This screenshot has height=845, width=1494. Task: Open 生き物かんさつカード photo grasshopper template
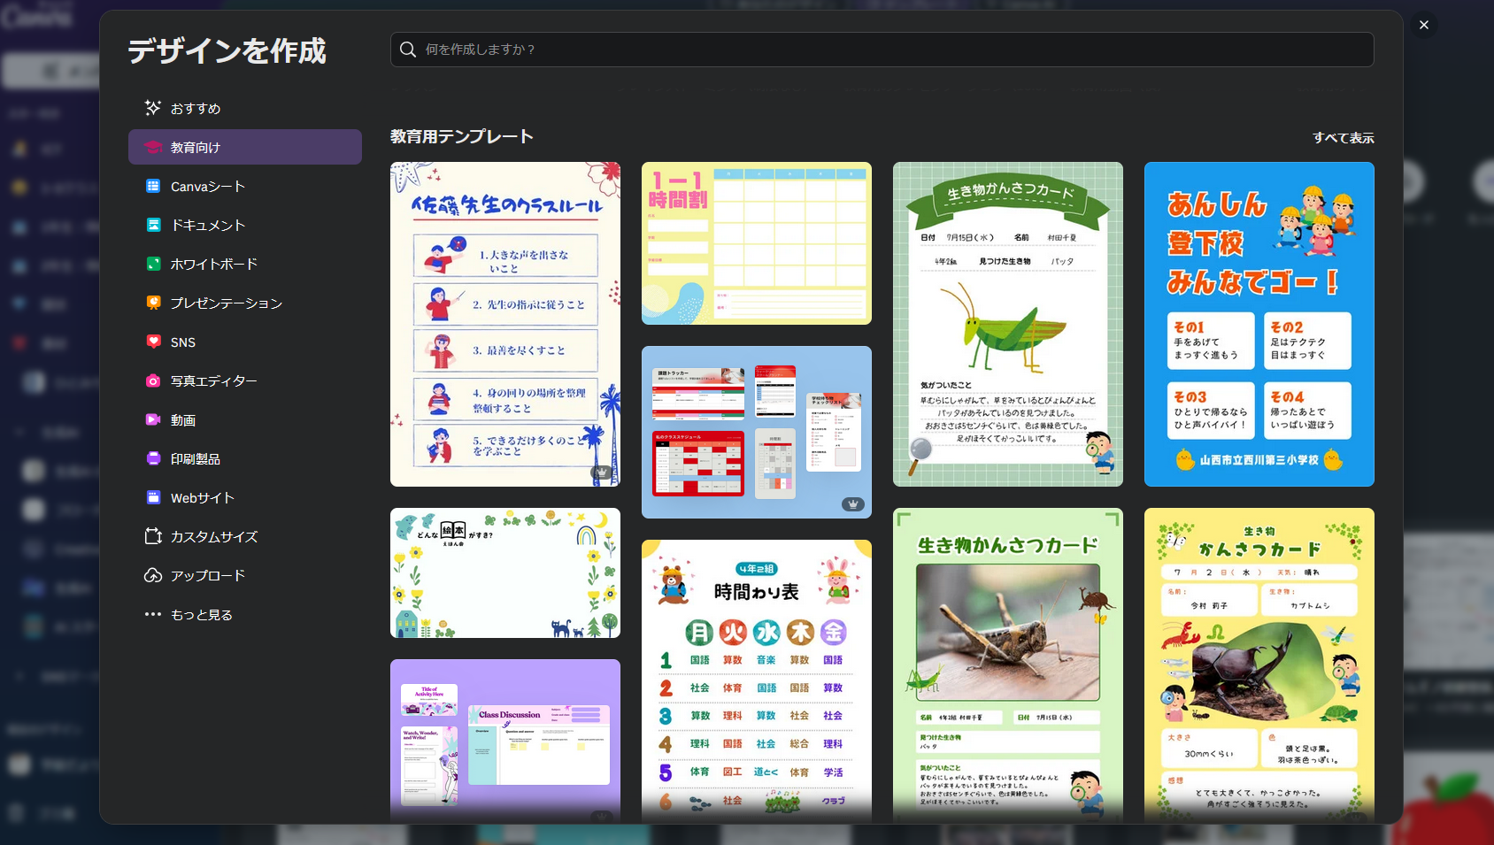pos(1008,665)
